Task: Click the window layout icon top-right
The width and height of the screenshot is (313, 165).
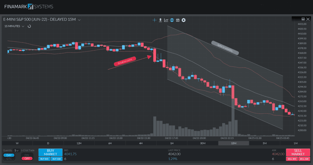Action: (x=303, y=19)
